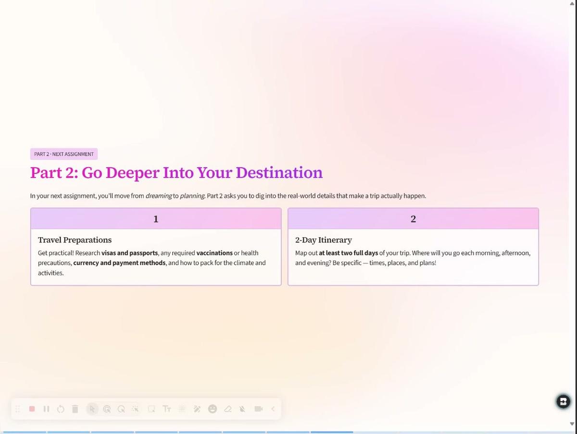Choose the plain circle cursor option

point(121,409)
